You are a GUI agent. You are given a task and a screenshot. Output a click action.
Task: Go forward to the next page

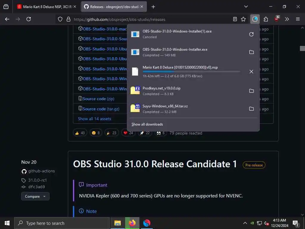click(18, 19)
